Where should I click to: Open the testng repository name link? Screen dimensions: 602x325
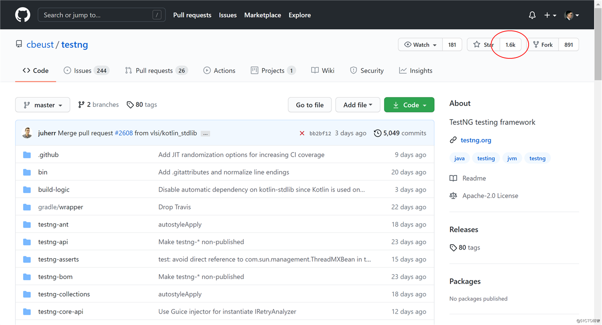click(75, 45)
